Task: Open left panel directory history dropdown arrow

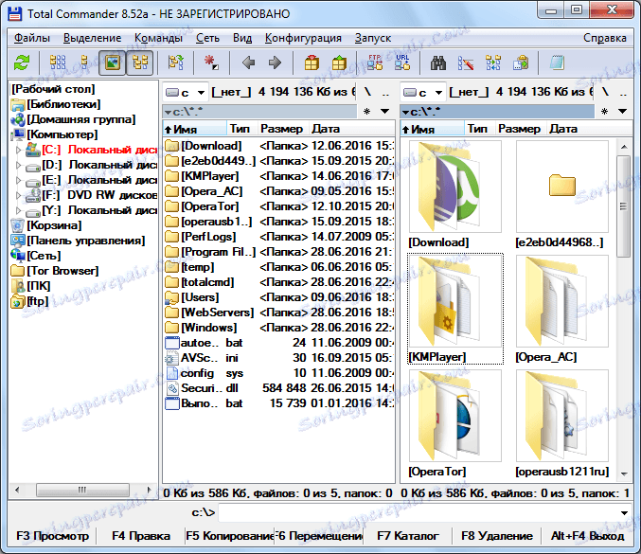Action: [x=384, y=111]
